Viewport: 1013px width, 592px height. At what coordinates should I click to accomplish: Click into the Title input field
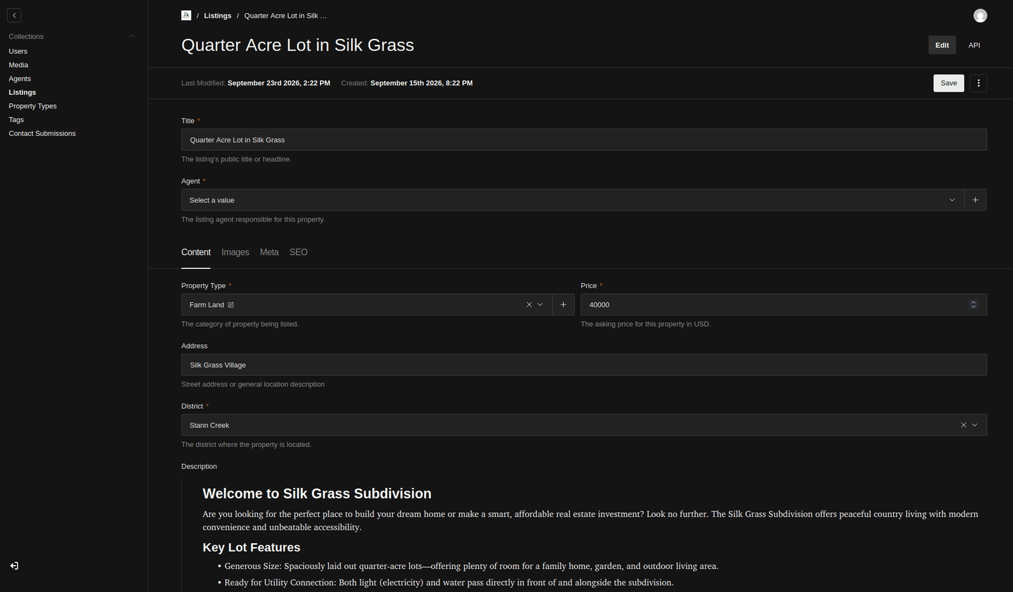pyautogui.click(x=584, y=140)
